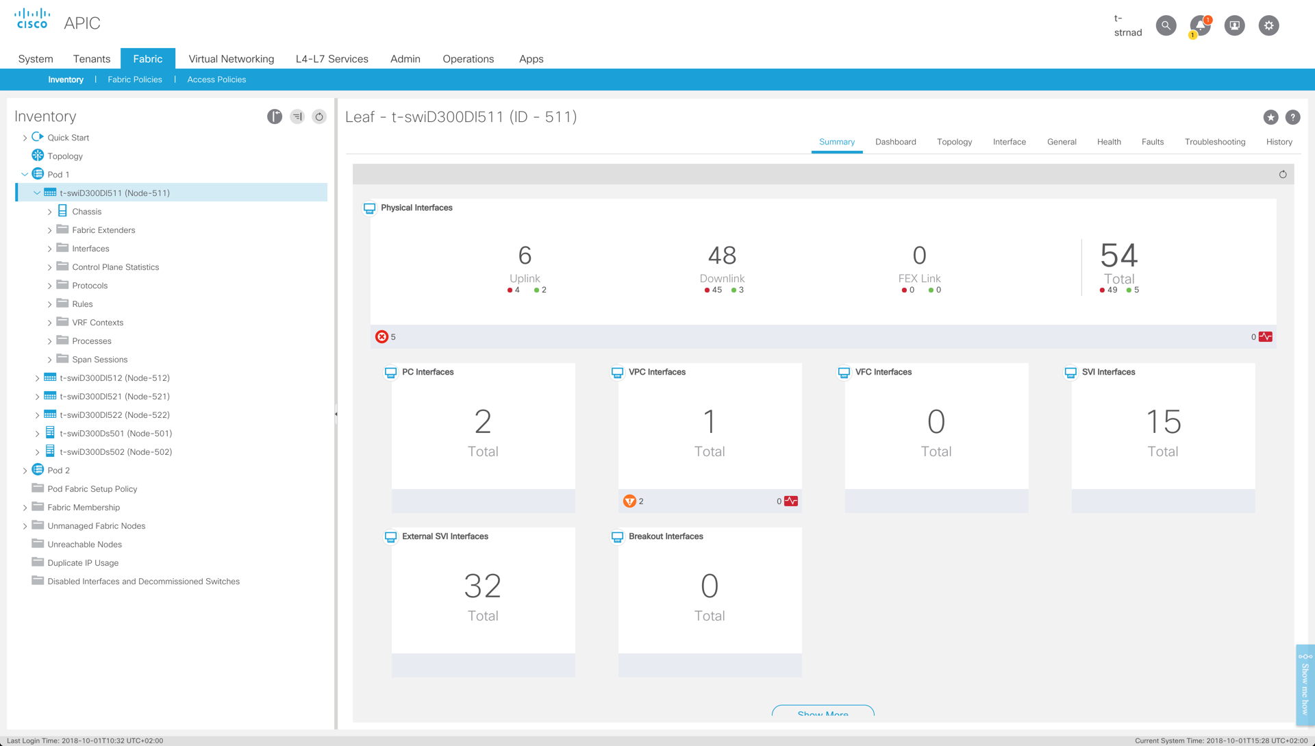Click the panel splitter collapse handle

click(336, 414)
